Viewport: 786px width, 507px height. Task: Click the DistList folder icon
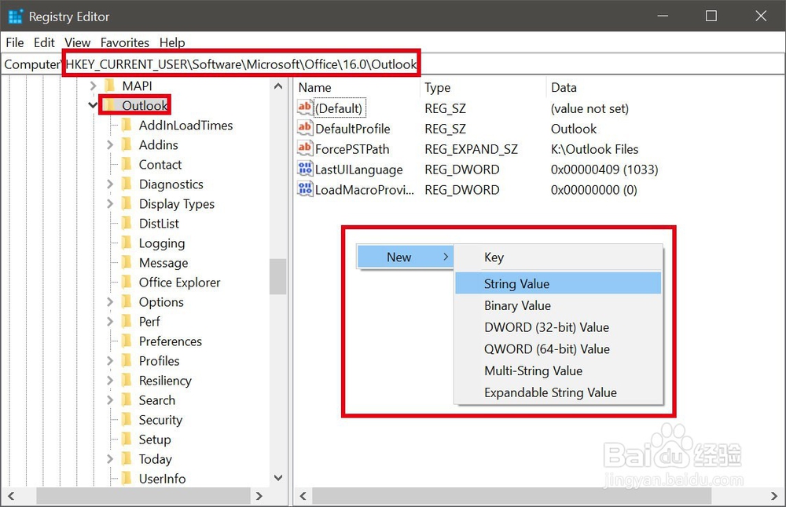[x=127, y=223]
